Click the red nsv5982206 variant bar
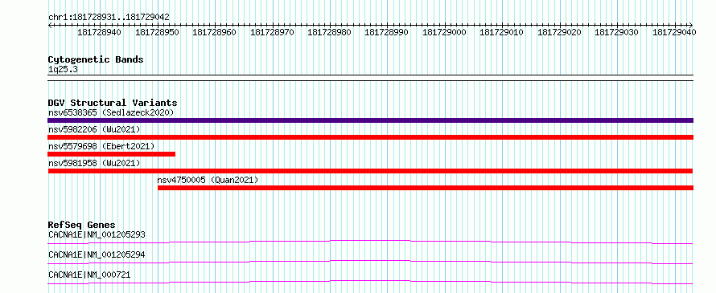This screenshot has width=716, height=293. click(370, 137)
